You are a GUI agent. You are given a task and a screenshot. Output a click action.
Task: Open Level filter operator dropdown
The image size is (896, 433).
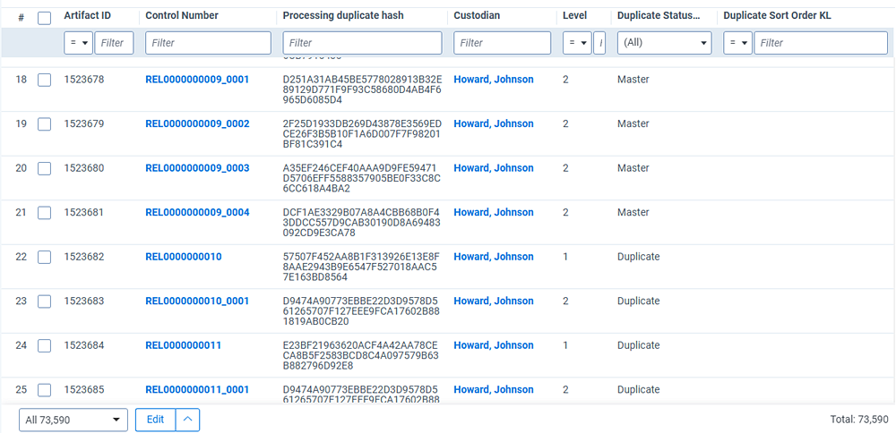[x=577, y=43]
